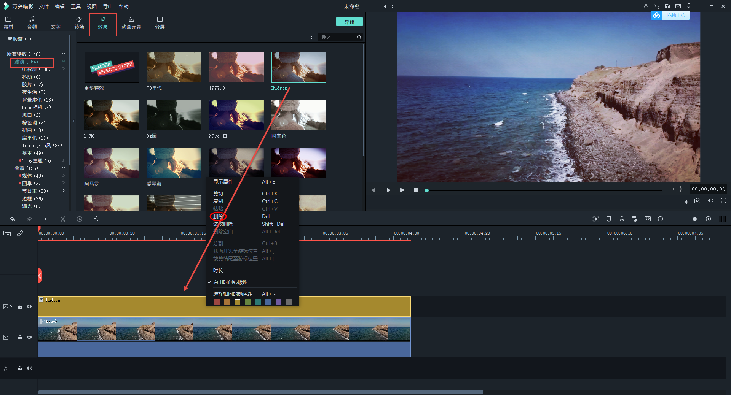Choose 删除 from the context menu

218,216
